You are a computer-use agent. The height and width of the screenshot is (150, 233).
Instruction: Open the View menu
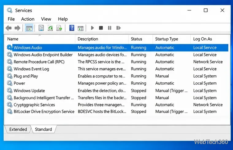click(46, 19)
